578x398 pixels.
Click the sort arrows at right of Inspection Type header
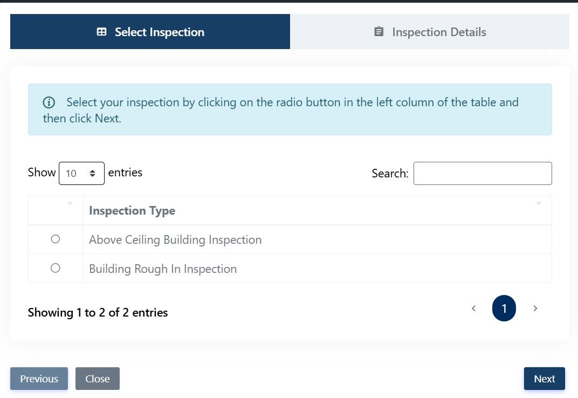[x=538, y=203]
